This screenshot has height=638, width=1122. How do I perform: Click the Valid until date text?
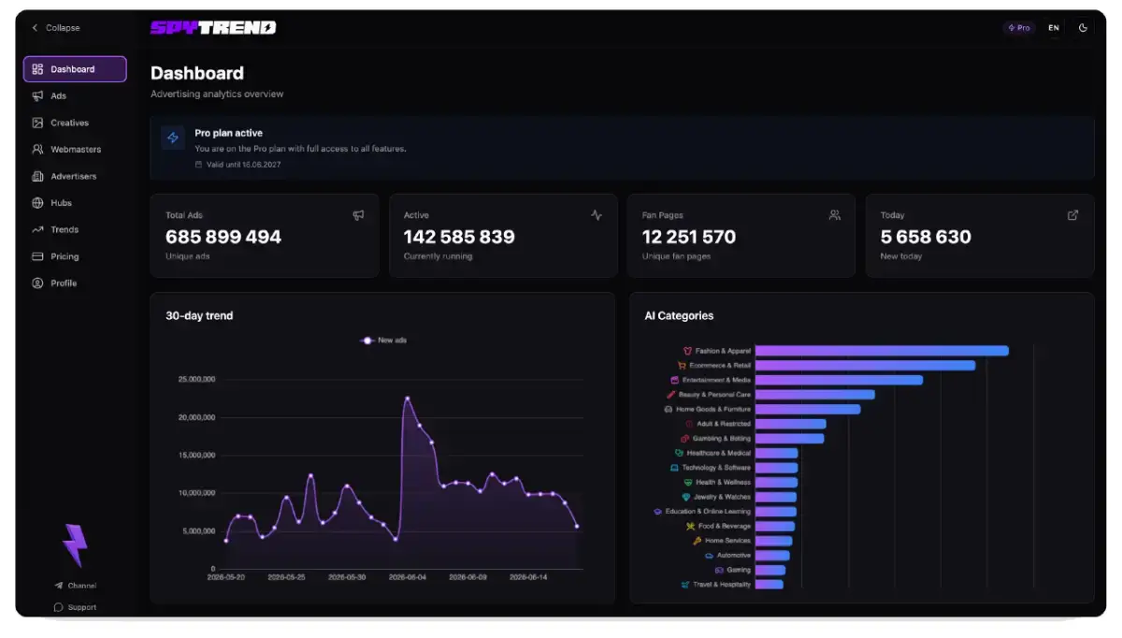coord(243,165)
